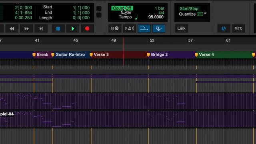Click the Link button
Image resolution: width=256 pixels, height=144 pixels.
[x=181, y=28]
